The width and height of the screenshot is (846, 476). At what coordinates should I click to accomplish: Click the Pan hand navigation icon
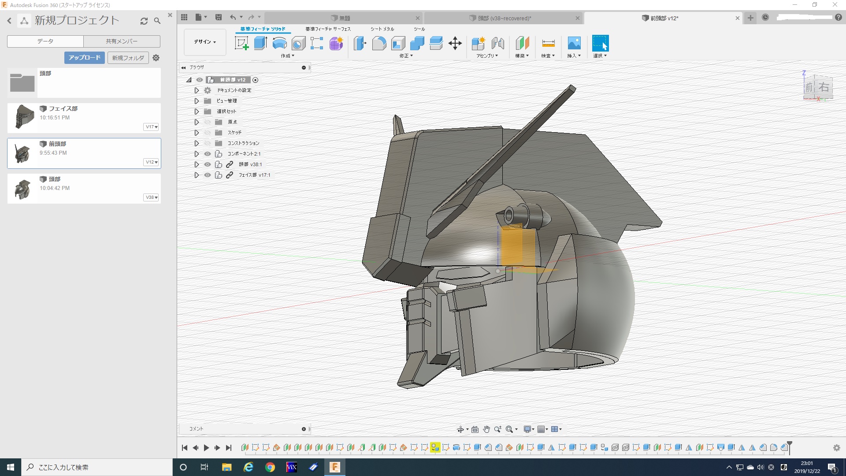(x=486, y=429)
